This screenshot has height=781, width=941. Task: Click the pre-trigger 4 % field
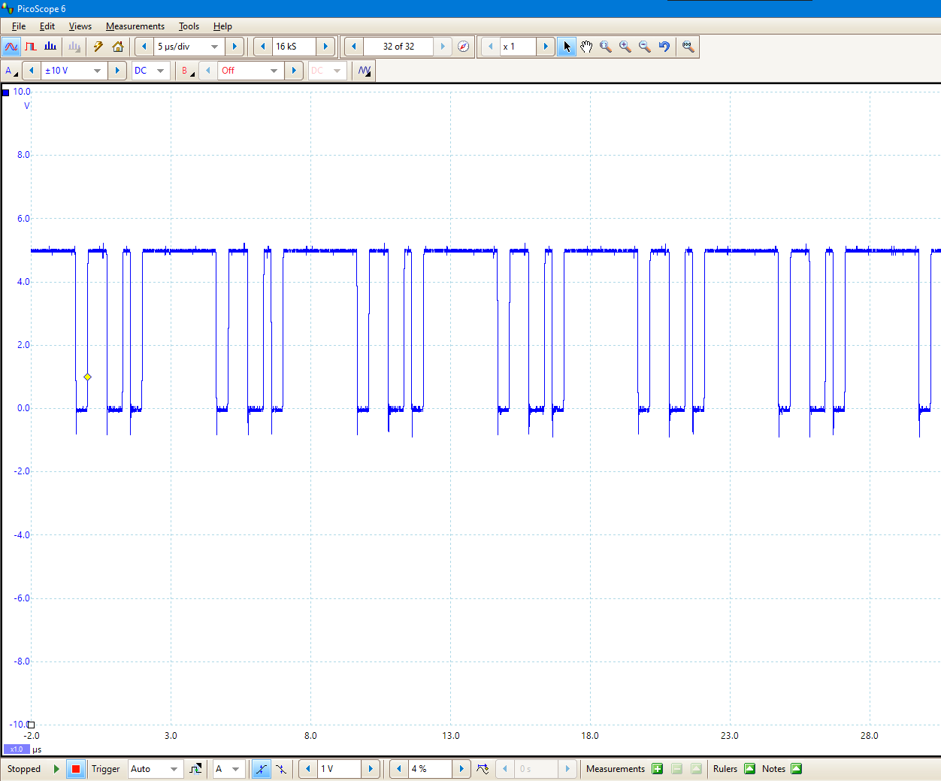coord(431,769)
